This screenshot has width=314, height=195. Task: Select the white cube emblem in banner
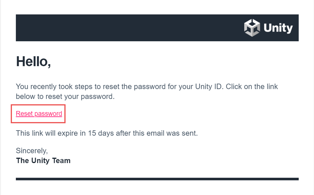click(x=251, y=28)
